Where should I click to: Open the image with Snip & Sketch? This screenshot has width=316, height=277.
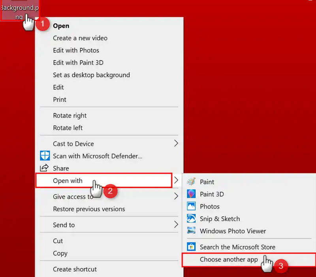[x=249, y=219]
